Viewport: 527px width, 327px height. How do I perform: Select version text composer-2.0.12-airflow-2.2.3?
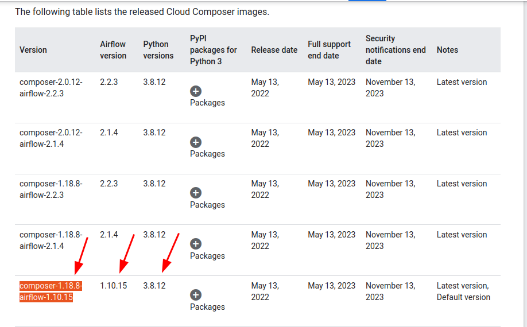pyautogui.click(x=51, y=88)
